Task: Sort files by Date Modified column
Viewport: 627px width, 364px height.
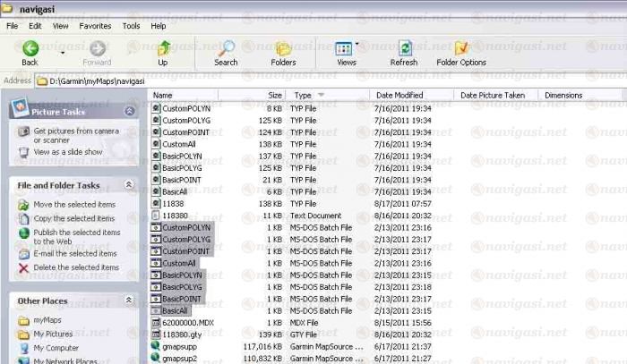Action: (399, 95)
